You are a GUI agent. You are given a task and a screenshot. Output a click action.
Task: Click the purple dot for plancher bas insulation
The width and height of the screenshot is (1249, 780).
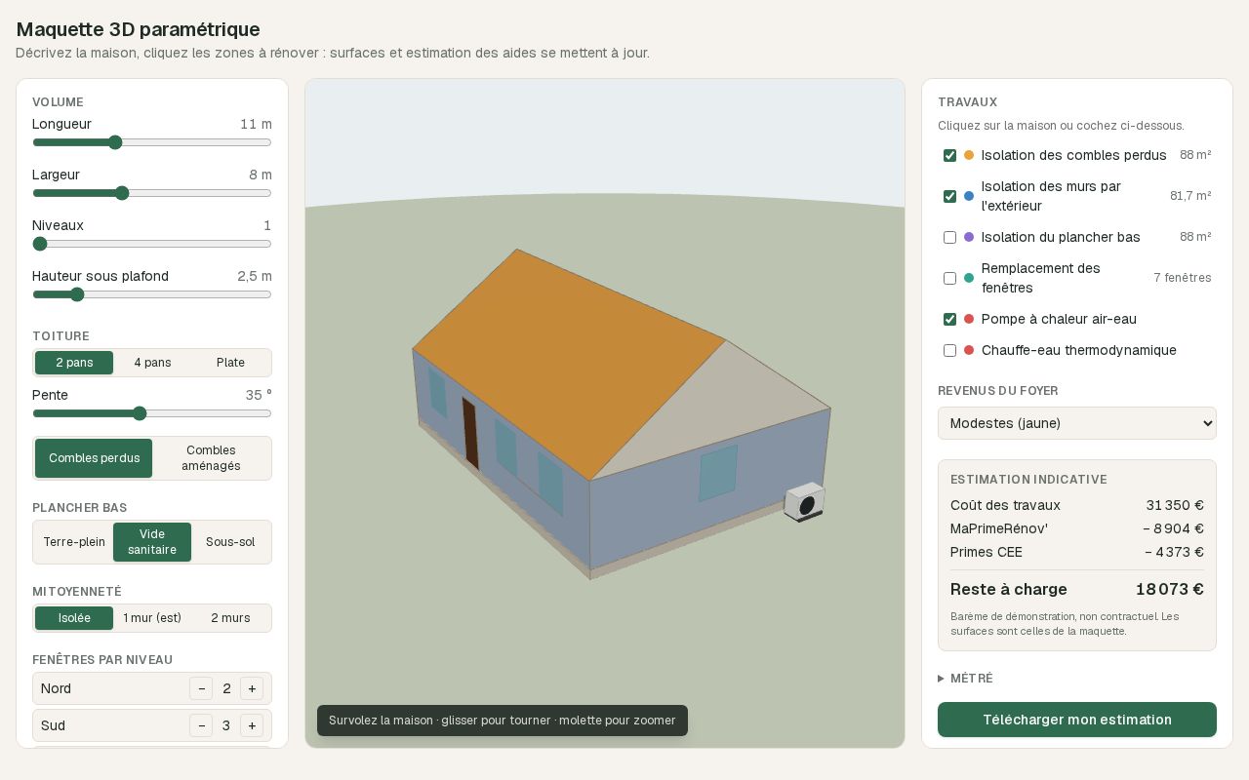click(969, 237)
